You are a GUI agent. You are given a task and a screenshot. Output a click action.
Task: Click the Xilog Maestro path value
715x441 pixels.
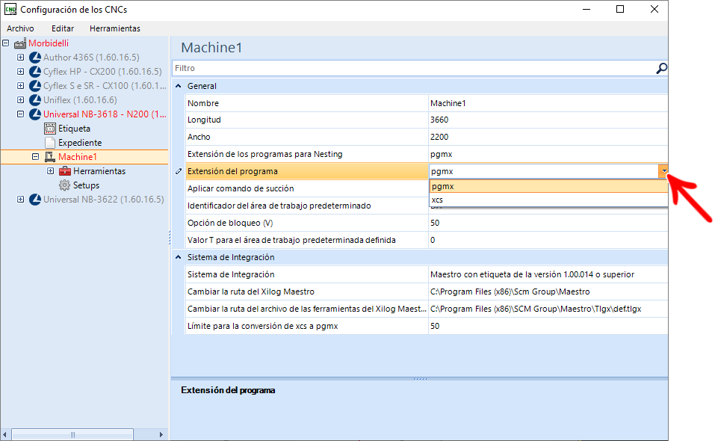click(548, 292)
